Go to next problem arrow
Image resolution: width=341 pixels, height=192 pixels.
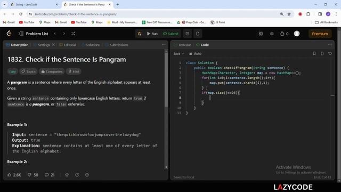(64, 34)
